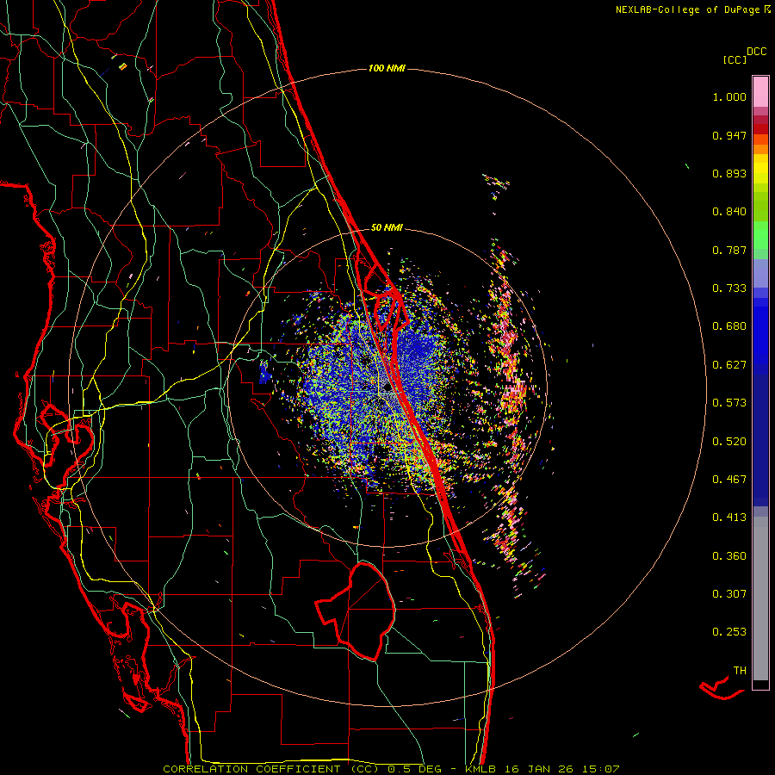775x775 pixels.
Task: Select the 0.253 color scale value
Action: coord(729,632)
